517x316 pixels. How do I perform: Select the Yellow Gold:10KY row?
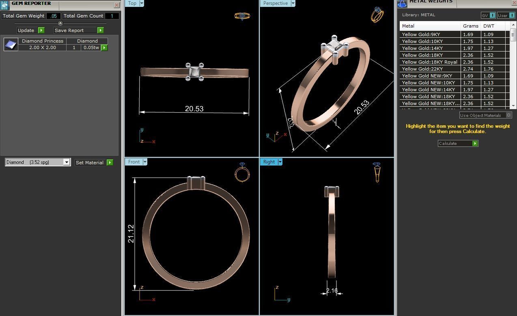click(455, 41)
